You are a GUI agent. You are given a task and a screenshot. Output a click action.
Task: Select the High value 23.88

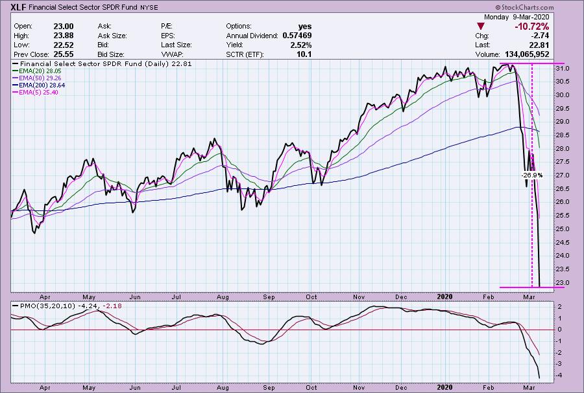tap(64, 36)
